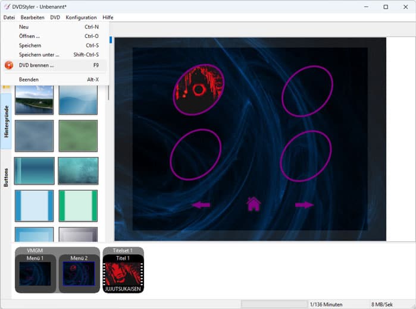Viewport: 416px width, 309px height.
Task: Select the Titel 1 JUJUTSUKAISEN video thumbnail
Action: pos(123,274)
